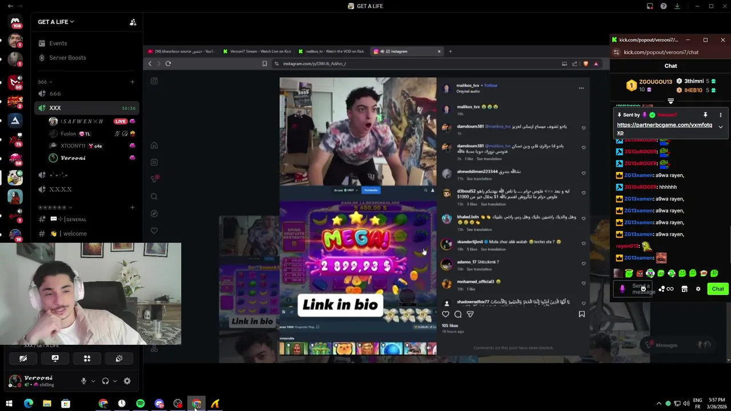Select the X.X.X.X voice channel
731x411 pixels.
[x=87, y=189]
